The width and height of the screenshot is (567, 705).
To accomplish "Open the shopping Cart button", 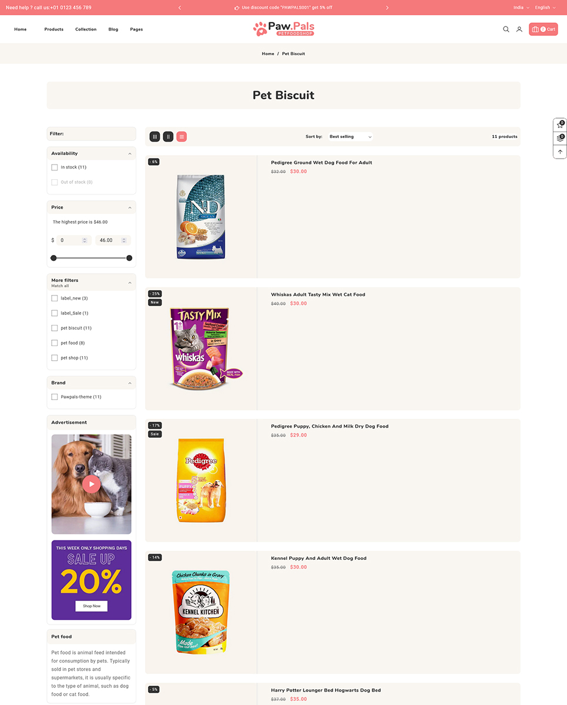I will pos(543,29).
